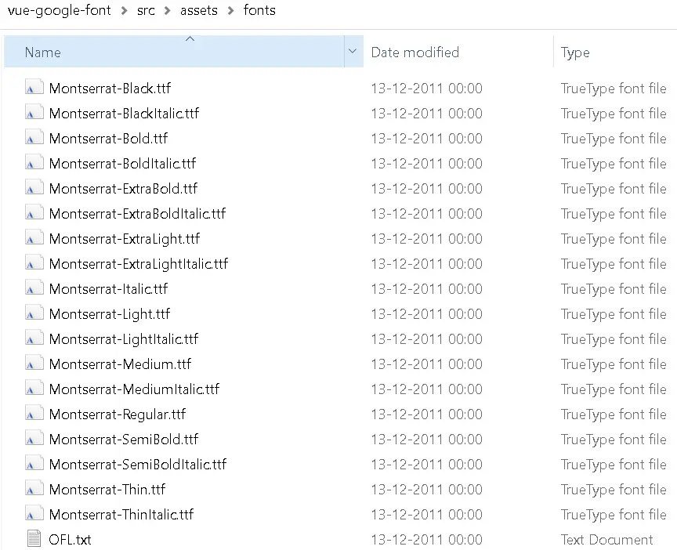
Task: Click the Montserrat-BoldItalic.ttf file icon
Action: (x=34, y=162)
